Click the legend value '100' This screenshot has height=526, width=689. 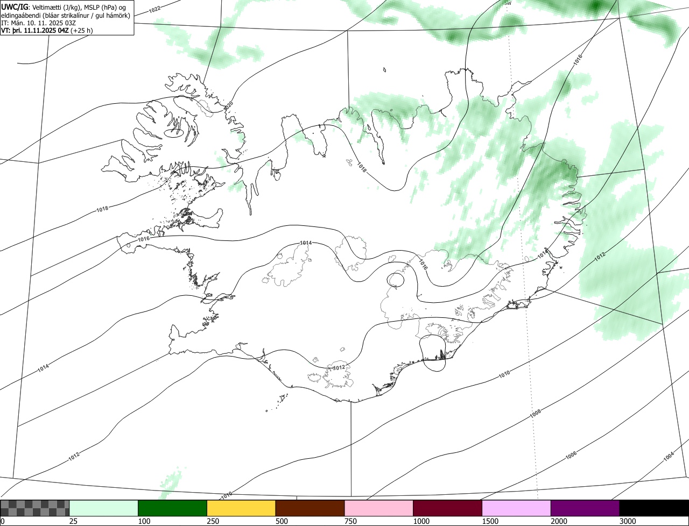click(x=144, y=521)
